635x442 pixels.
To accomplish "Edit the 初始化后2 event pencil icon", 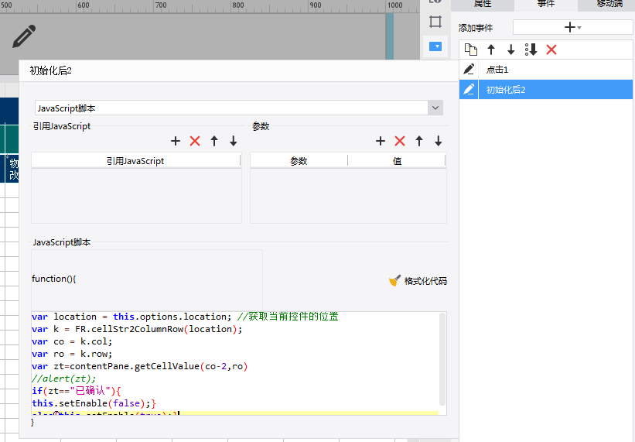I will click(x=469, y=89).
